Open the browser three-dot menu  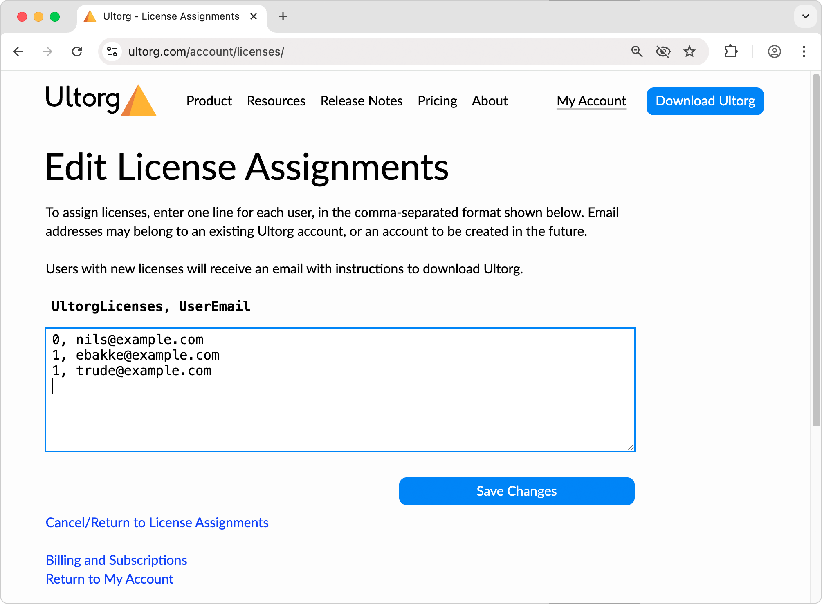click(x=804, y=51)
